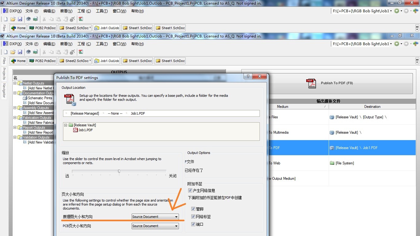420x236 pixels.
Task: Click the File System folder icon in Destination column
Action: (x=332, y=163)
